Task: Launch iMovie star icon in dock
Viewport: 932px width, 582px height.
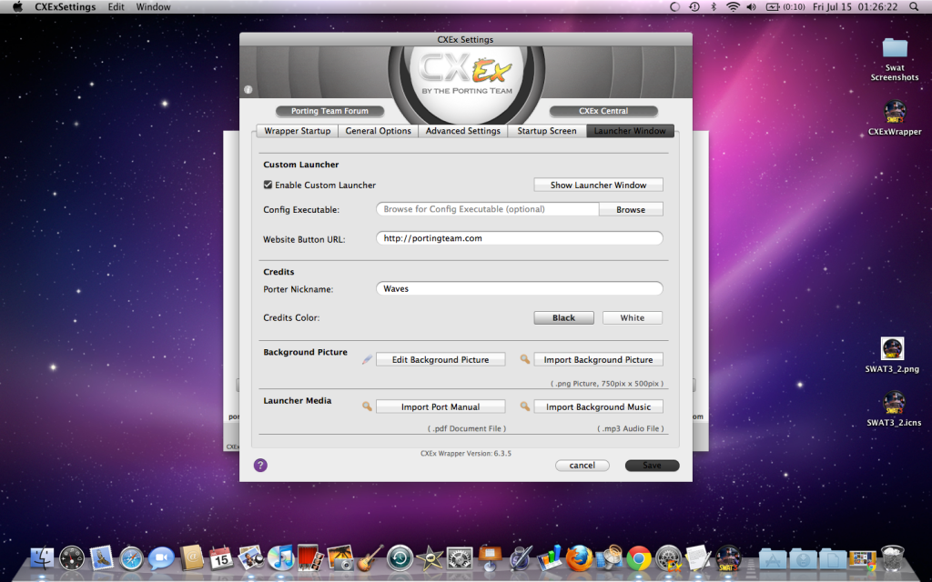Action: tap(430, 558)
